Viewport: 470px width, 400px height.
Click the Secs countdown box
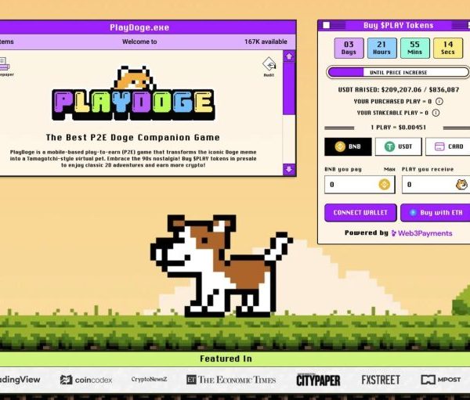pos(448,48)
